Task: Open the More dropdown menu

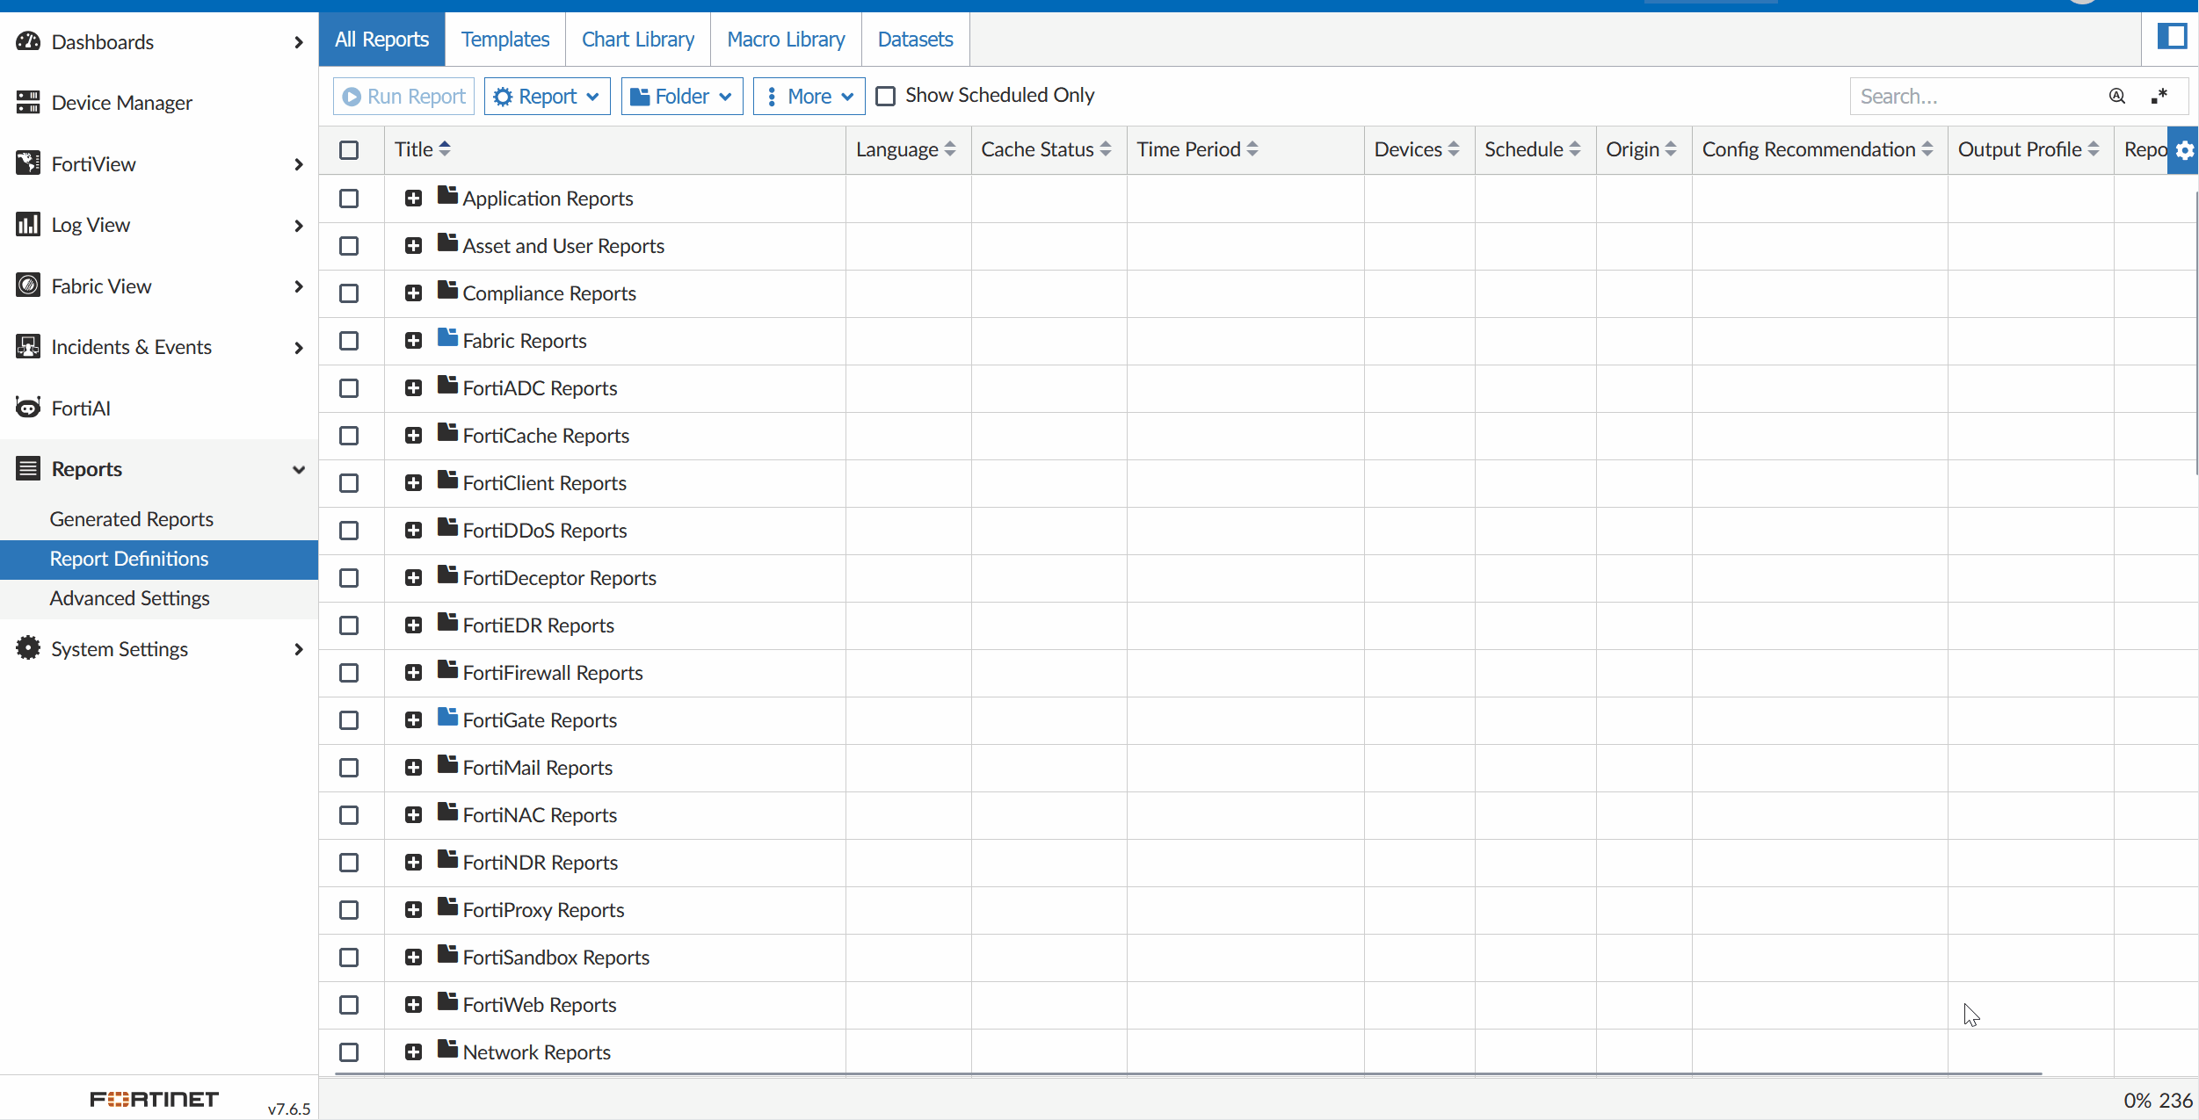Action: (x=809, y=97)
